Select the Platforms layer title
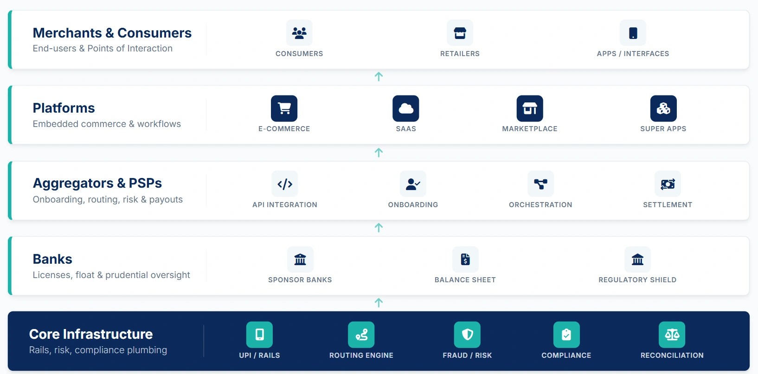758x374 pixels. pyautogui.click(x=64, y=108)
